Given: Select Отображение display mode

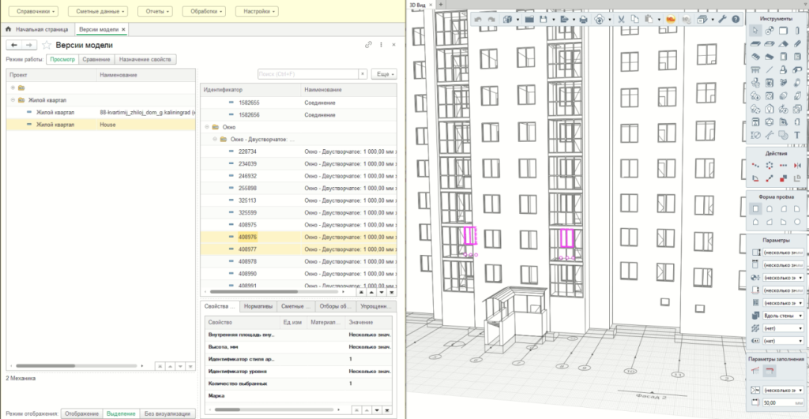Looking at the screenshot, I should click(x=81, y=413).
